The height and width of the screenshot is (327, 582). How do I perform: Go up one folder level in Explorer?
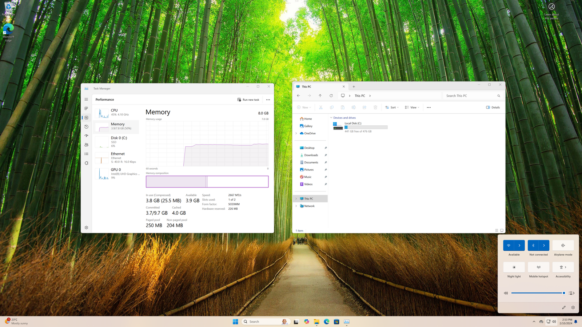(x=320, y=96)
